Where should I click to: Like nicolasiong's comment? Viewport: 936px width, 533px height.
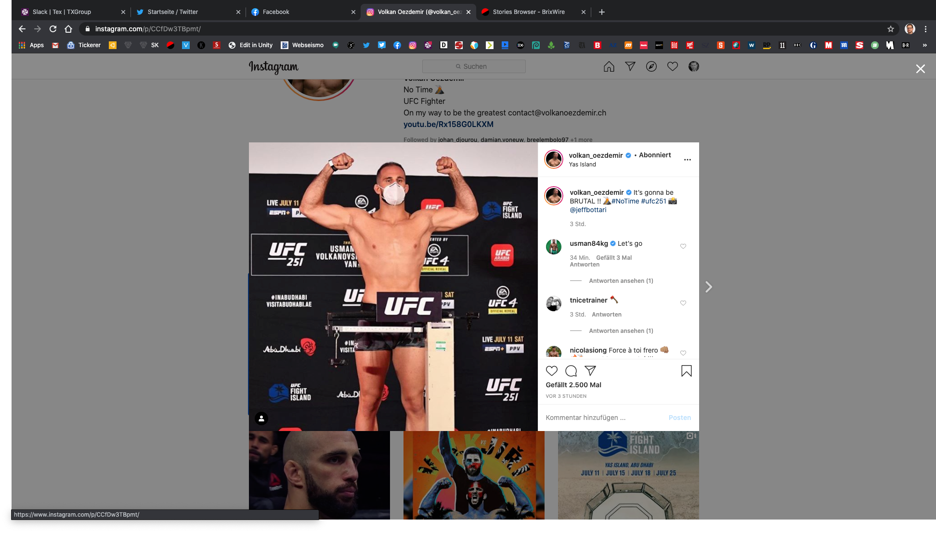[x=683, y=353]
